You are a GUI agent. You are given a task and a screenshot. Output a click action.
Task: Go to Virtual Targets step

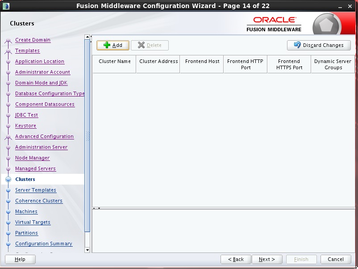(x=33, y=222)
